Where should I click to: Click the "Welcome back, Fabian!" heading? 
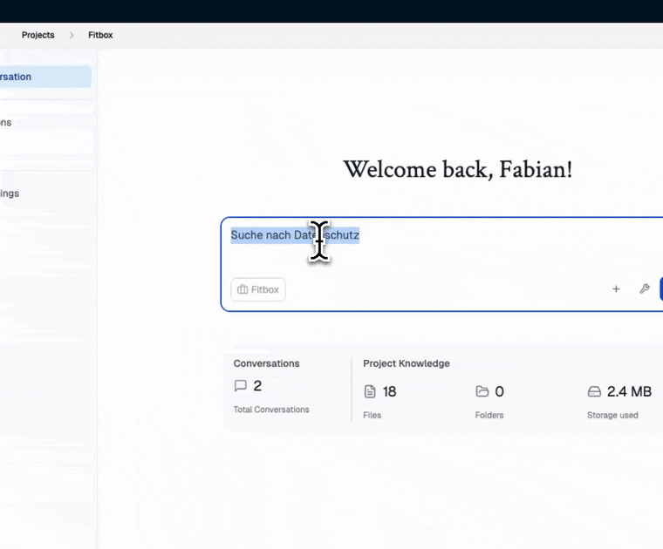point(457,169)
